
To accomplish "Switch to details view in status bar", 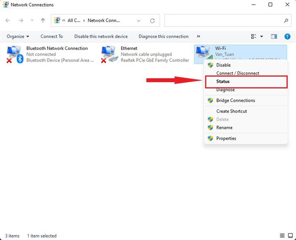I will pos(282,236).
